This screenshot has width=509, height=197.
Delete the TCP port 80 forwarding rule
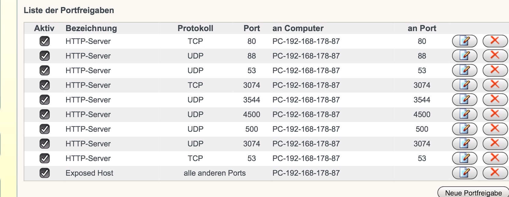click(495, 41)
